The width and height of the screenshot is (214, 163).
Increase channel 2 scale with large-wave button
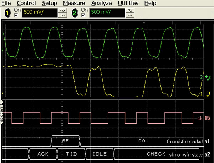[130, 10]
